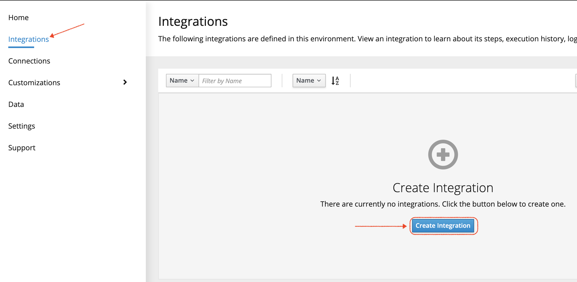Navigate to the Data section
The width and height of the screenshot is (577, 282).
pyautogui.click(x=16, y=104)
